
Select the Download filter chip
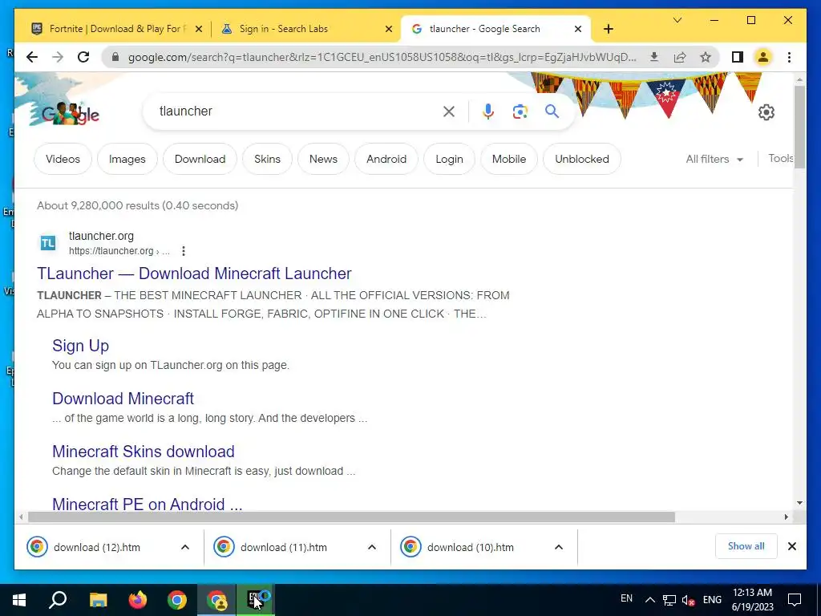tap(200, 159)
